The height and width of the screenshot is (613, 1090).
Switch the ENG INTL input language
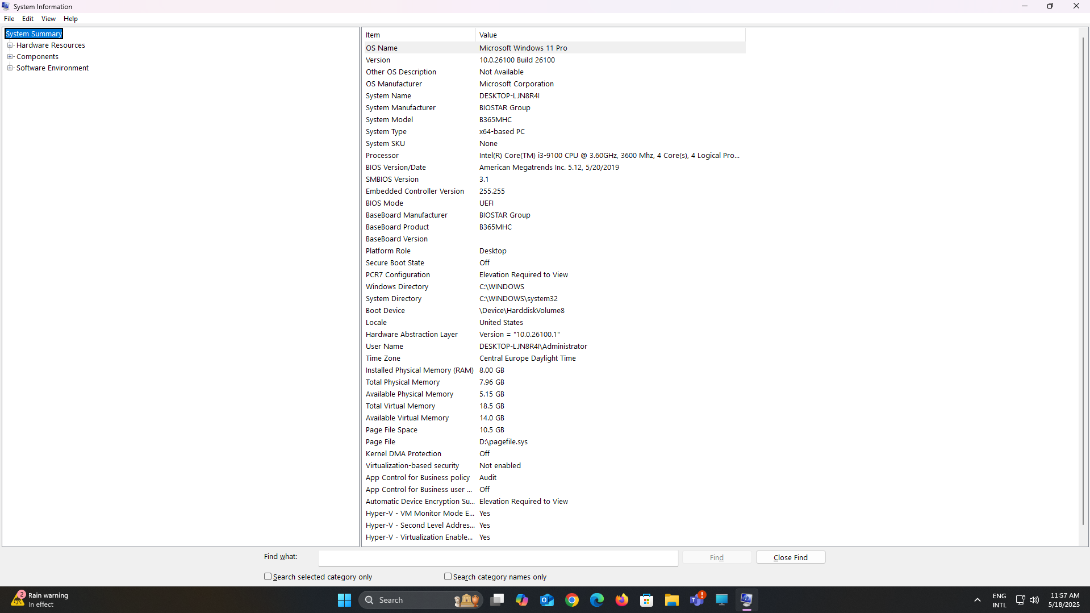click(999, 600)
